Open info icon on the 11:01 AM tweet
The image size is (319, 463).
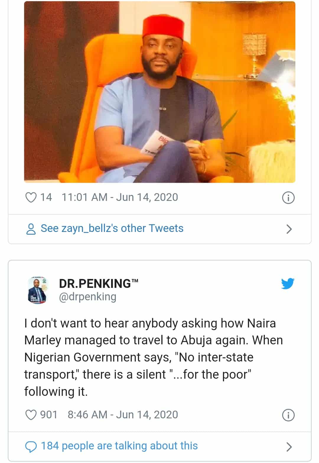pyautogui.click(x=288, y=198)
